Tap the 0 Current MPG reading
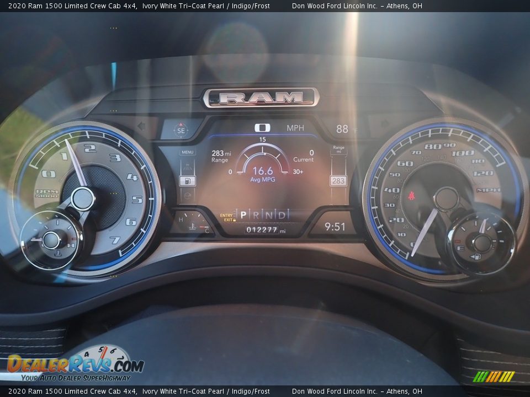This screenshot has height=397, width=530. point(304,156)
